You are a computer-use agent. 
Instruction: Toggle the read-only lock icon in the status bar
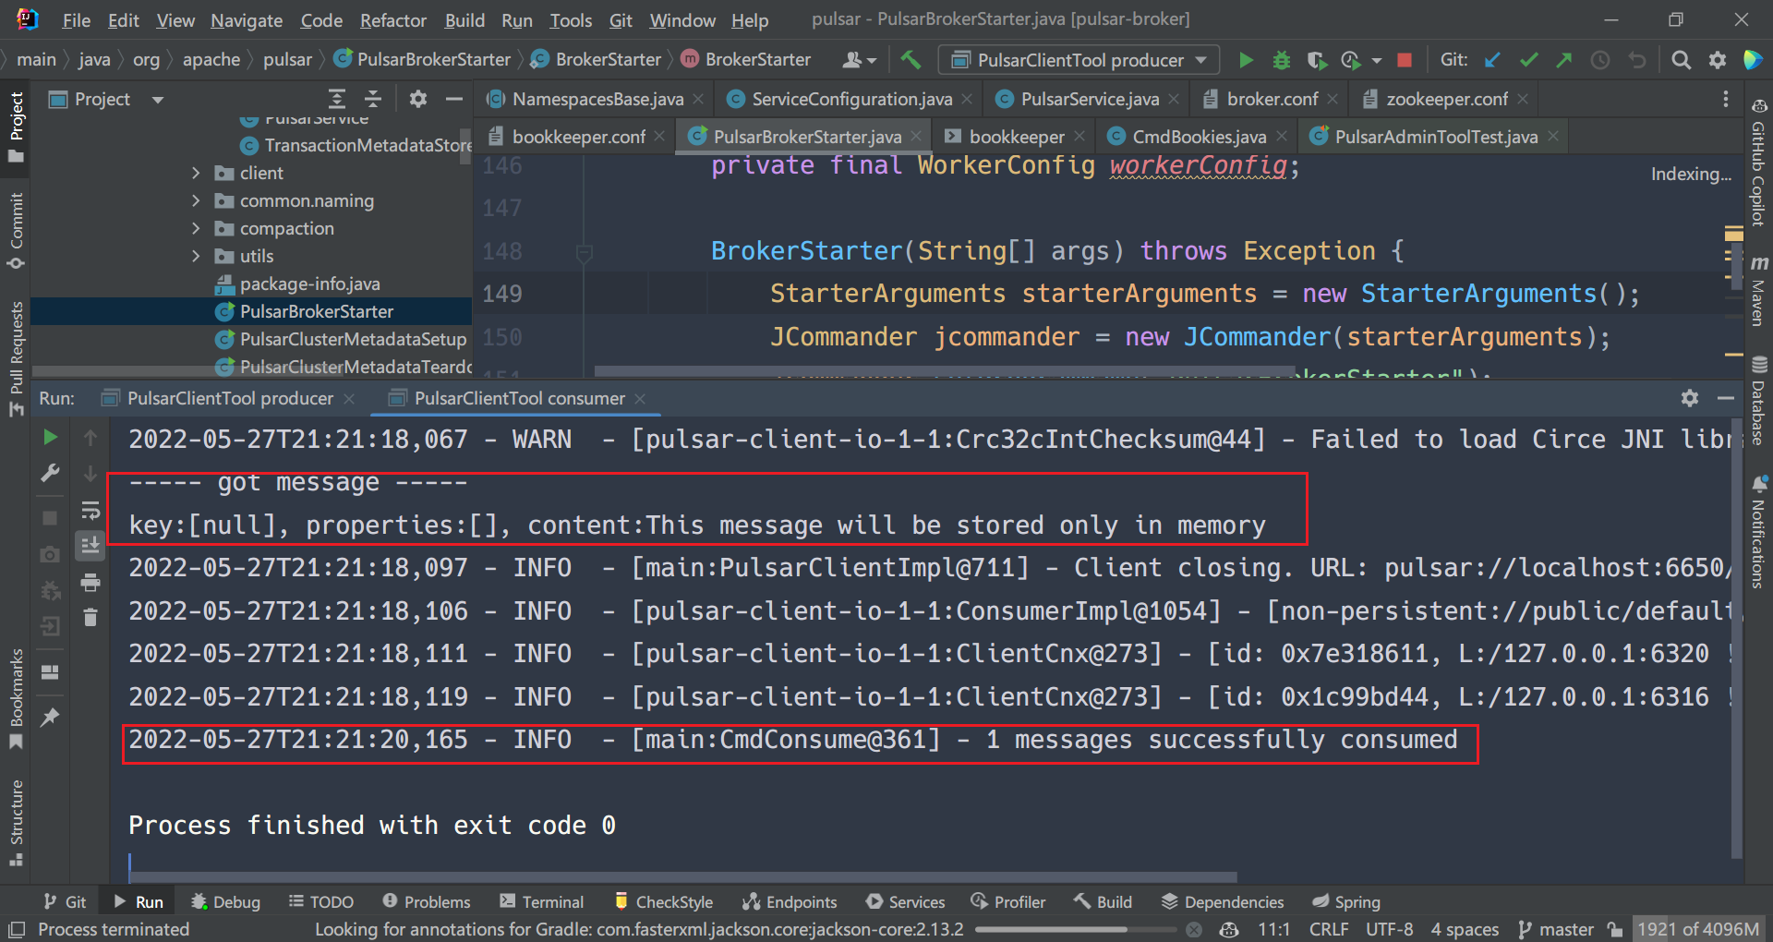pyautogui.click(x=1614, y=929)
